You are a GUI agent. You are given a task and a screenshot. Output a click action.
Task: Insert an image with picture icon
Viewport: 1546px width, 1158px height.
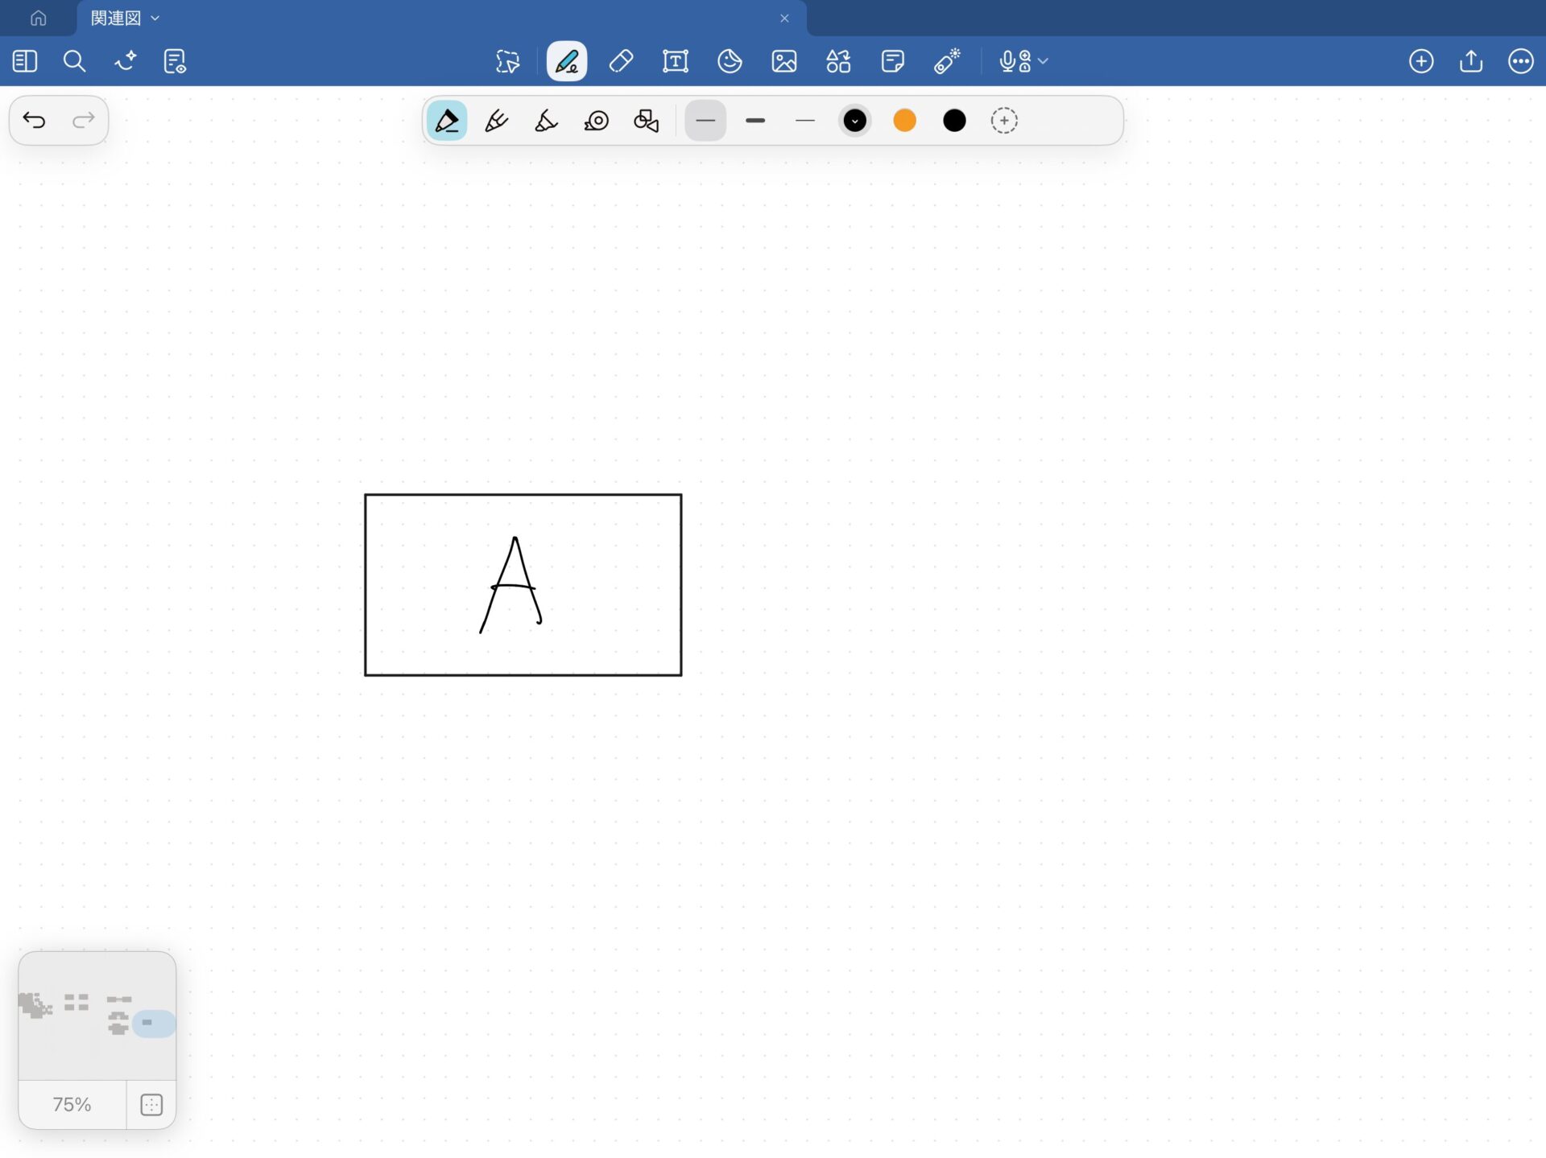tap(783, 61)
